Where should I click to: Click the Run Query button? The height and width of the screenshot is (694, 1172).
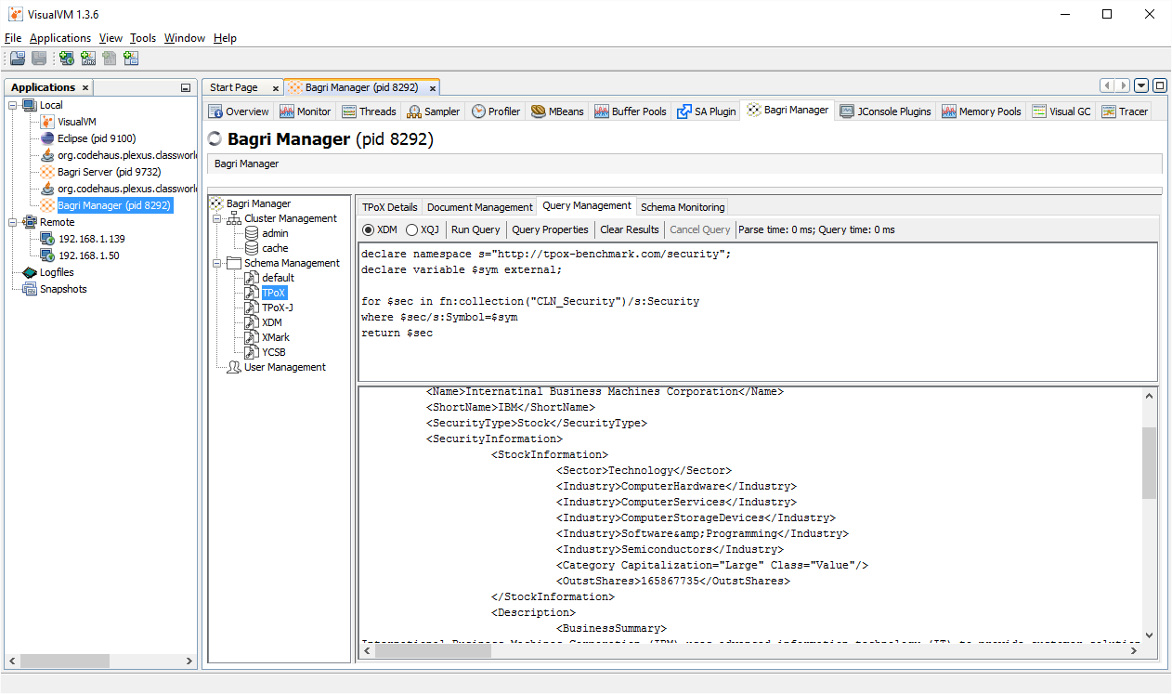[475, 229]
